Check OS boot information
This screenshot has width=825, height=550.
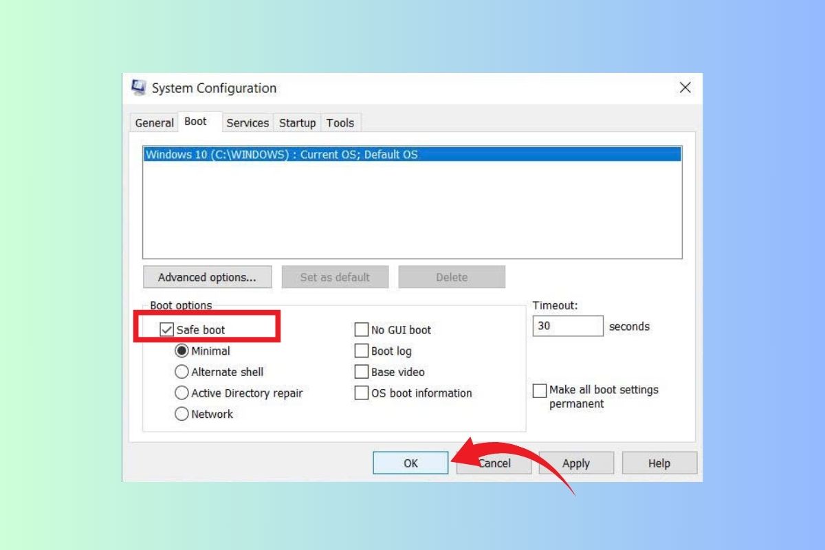coord(362,393)
